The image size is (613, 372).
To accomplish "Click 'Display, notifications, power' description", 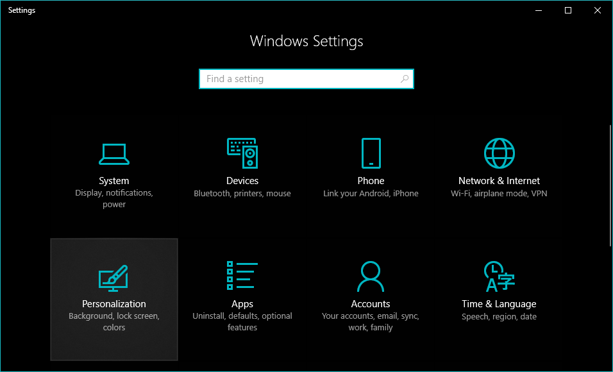I will point(113,199).
